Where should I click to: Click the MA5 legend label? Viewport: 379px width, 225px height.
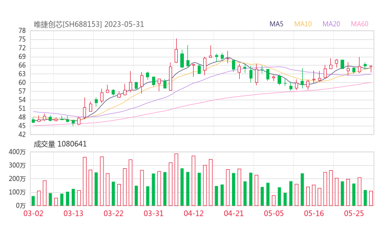(276, 24)
